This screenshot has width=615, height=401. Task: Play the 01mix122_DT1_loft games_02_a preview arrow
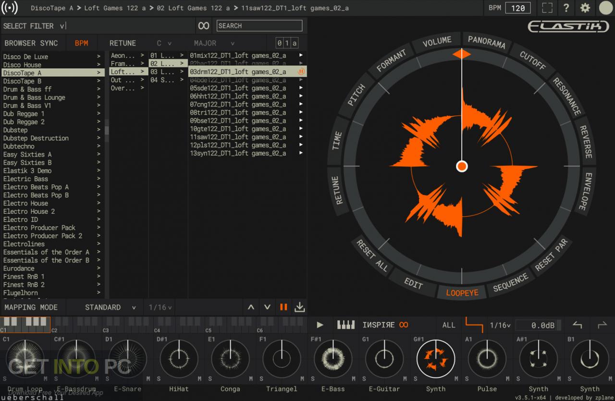point(301,55)
